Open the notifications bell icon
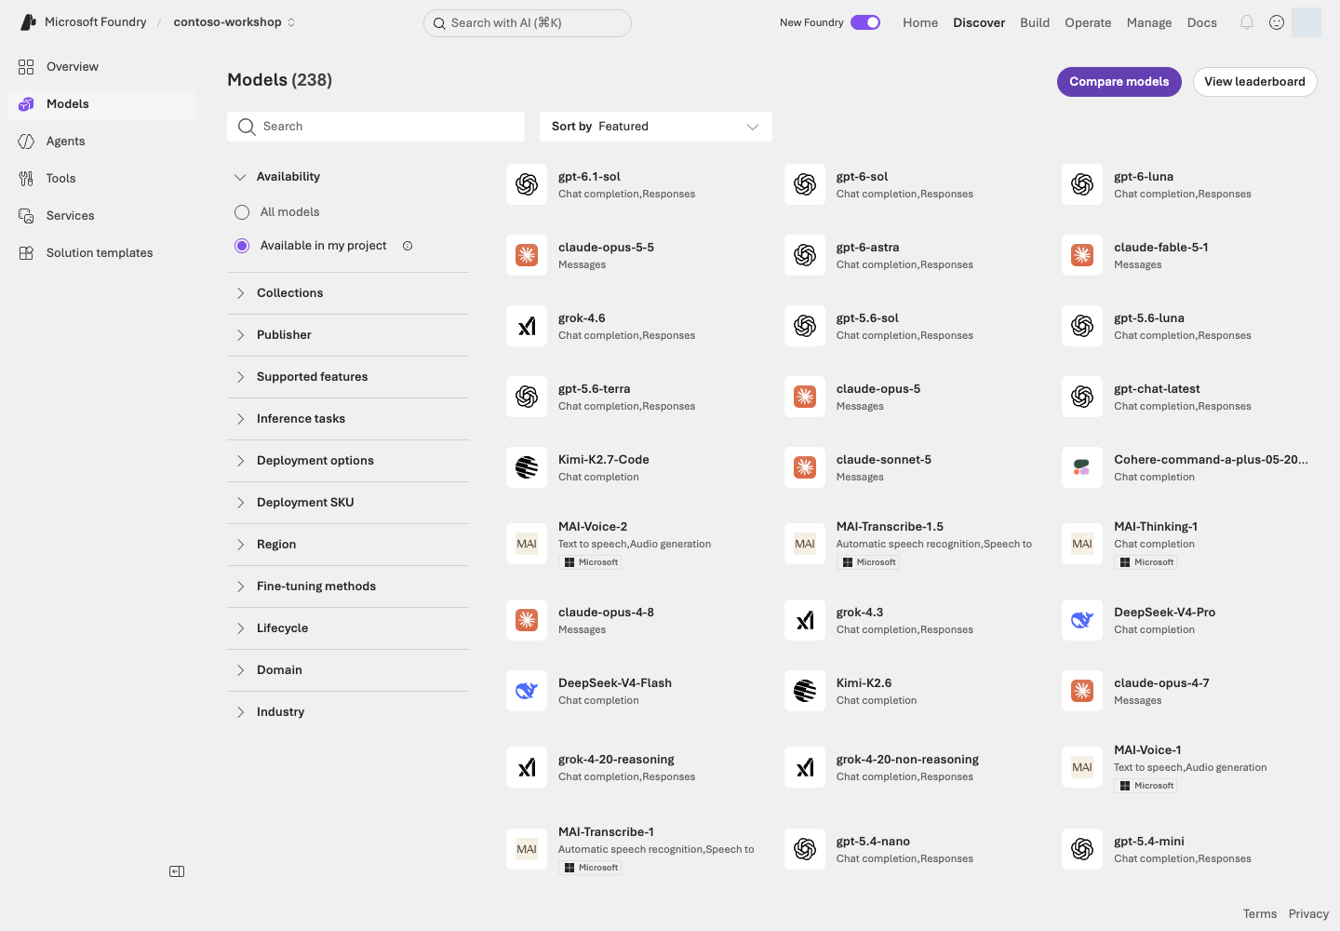Screen dimensions: 1340x931 coord(1247,22)
